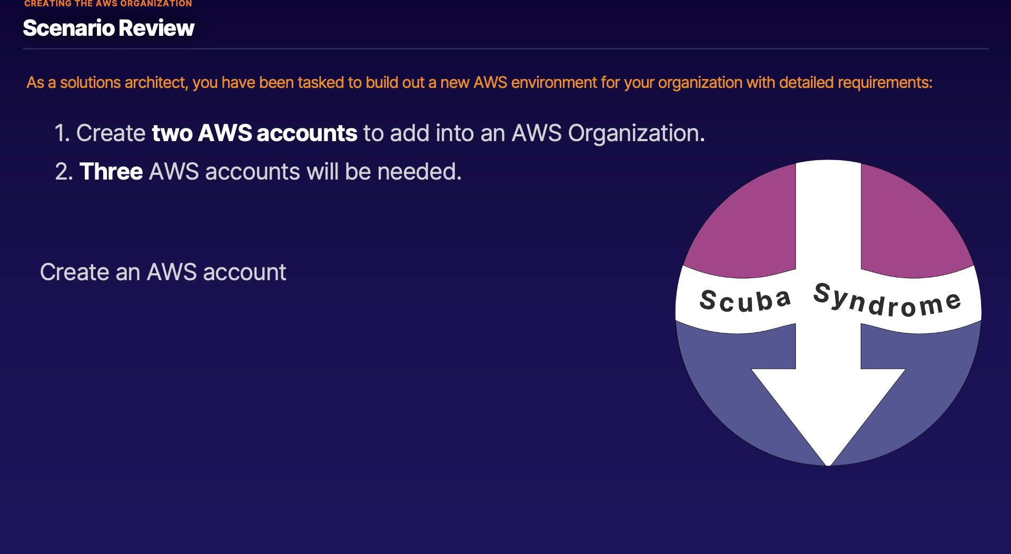The width and height of the screenshot is (1011, 554).
Task: Click "accounts will be needed." in item two
Action: [333, 172]
